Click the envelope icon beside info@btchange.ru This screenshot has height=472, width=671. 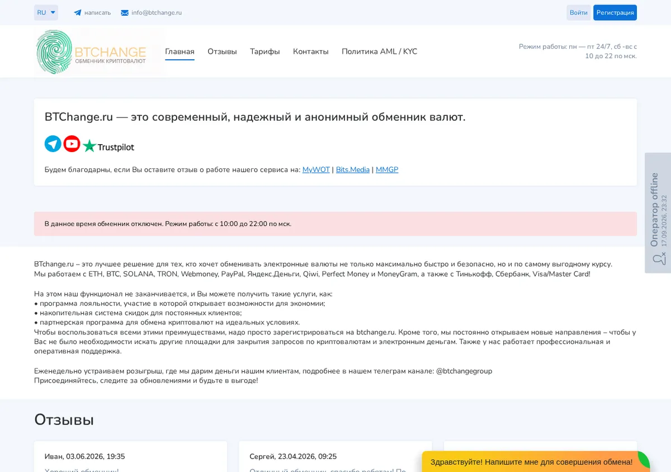click(x=125, y=13)
